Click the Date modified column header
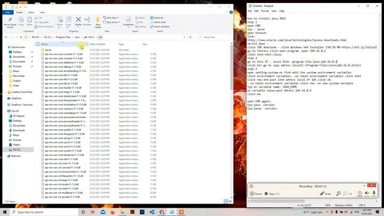384x216 pixels. coord(103,44)
